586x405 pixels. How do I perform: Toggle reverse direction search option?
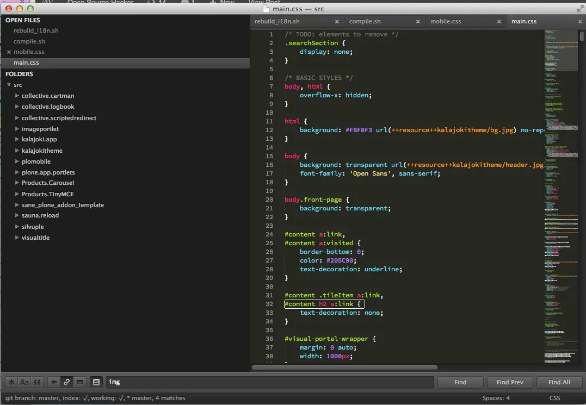[x=54, y=382]
